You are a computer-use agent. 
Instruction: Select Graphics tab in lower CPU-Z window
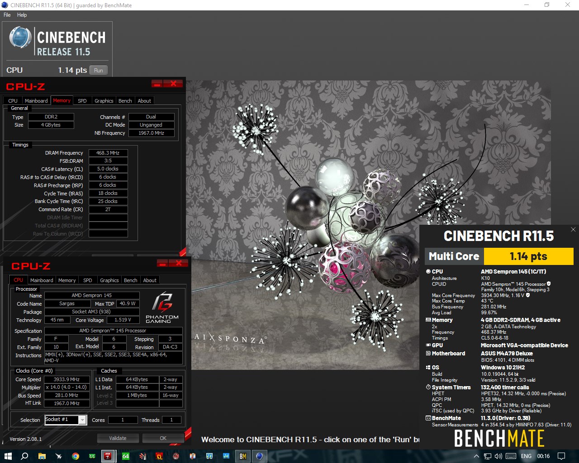click(109, 280)
